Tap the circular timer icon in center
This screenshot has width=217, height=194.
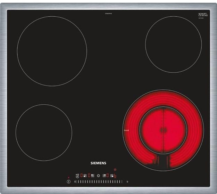point(98,176)
